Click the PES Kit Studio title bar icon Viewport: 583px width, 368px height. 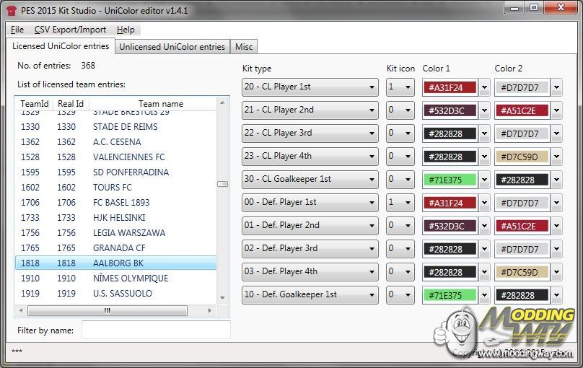[x=10, y=9]
